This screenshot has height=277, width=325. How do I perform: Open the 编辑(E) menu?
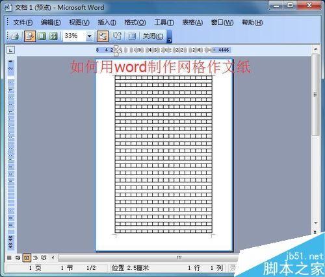[51, 22]
